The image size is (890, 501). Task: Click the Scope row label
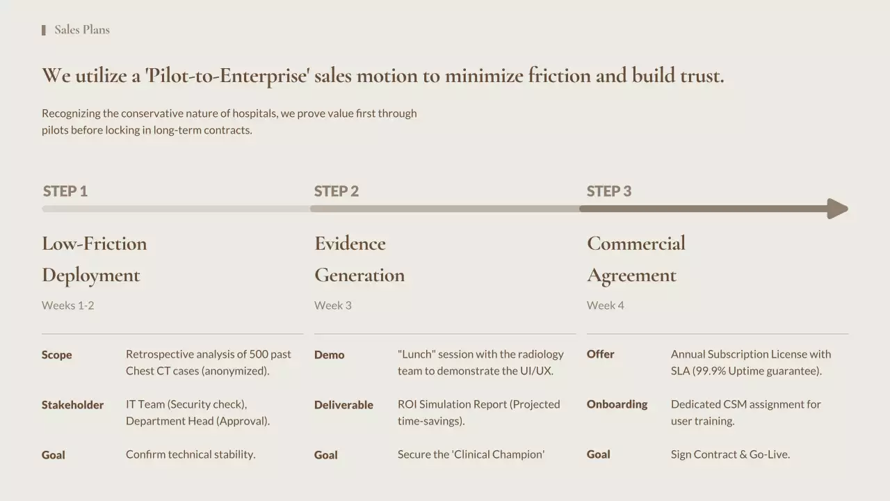tap(57, 355)
